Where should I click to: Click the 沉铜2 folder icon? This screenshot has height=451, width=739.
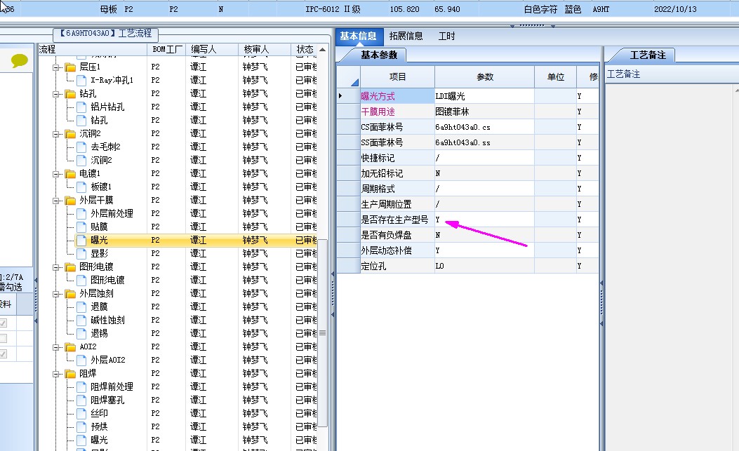click(x=70, y=134)
